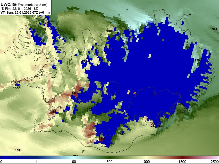Click the station value 1001
The height and width of the screenshot is (164, 219).
110,31
